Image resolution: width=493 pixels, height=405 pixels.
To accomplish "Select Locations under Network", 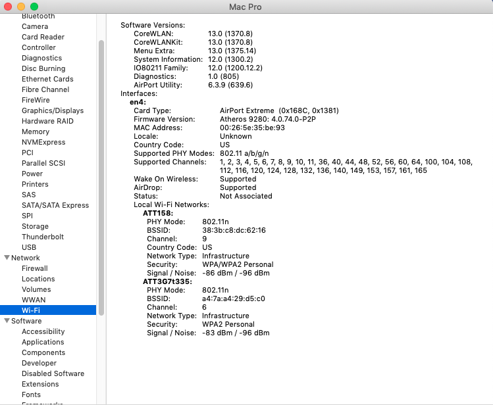I will (x=38, y=279).
